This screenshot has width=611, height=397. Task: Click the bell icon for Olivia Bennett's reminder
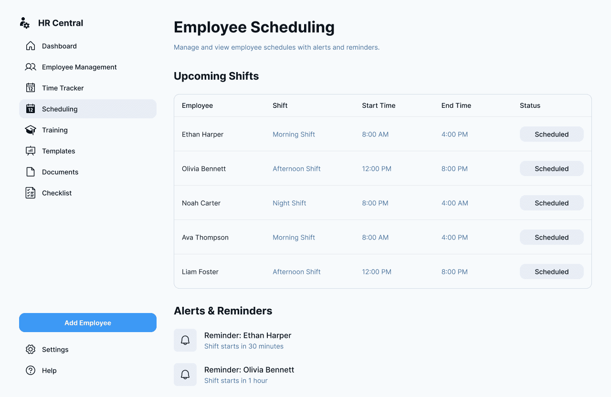point(185,374)
